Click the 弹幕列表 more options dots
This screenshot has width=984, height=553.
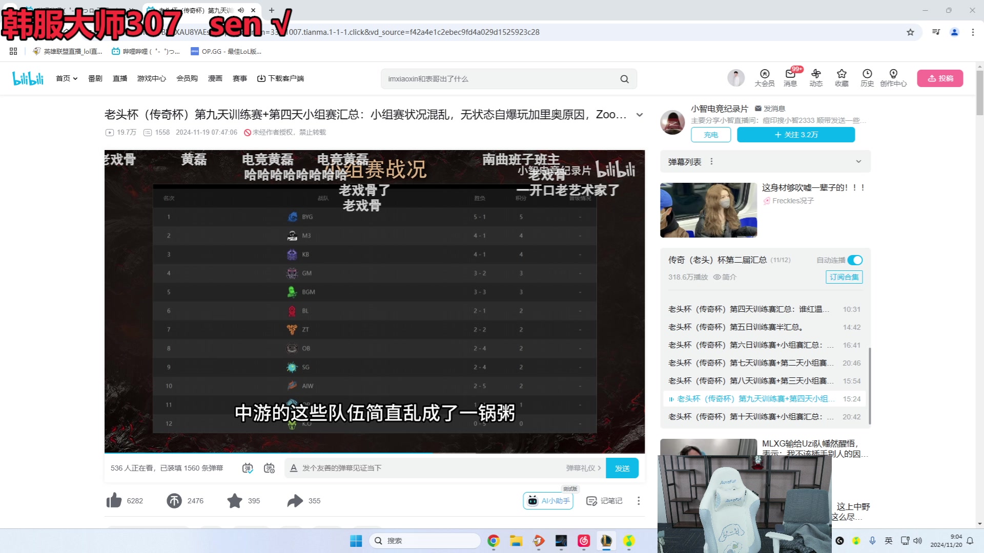click(711, 161)
